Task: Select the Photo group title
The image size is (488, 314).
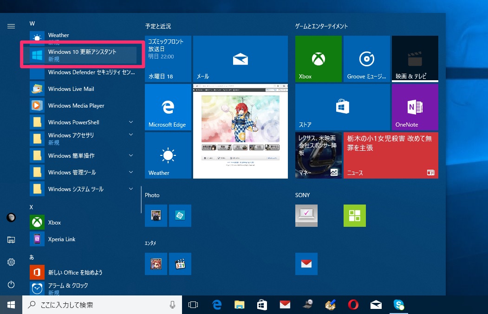Action: coord(152,195)
